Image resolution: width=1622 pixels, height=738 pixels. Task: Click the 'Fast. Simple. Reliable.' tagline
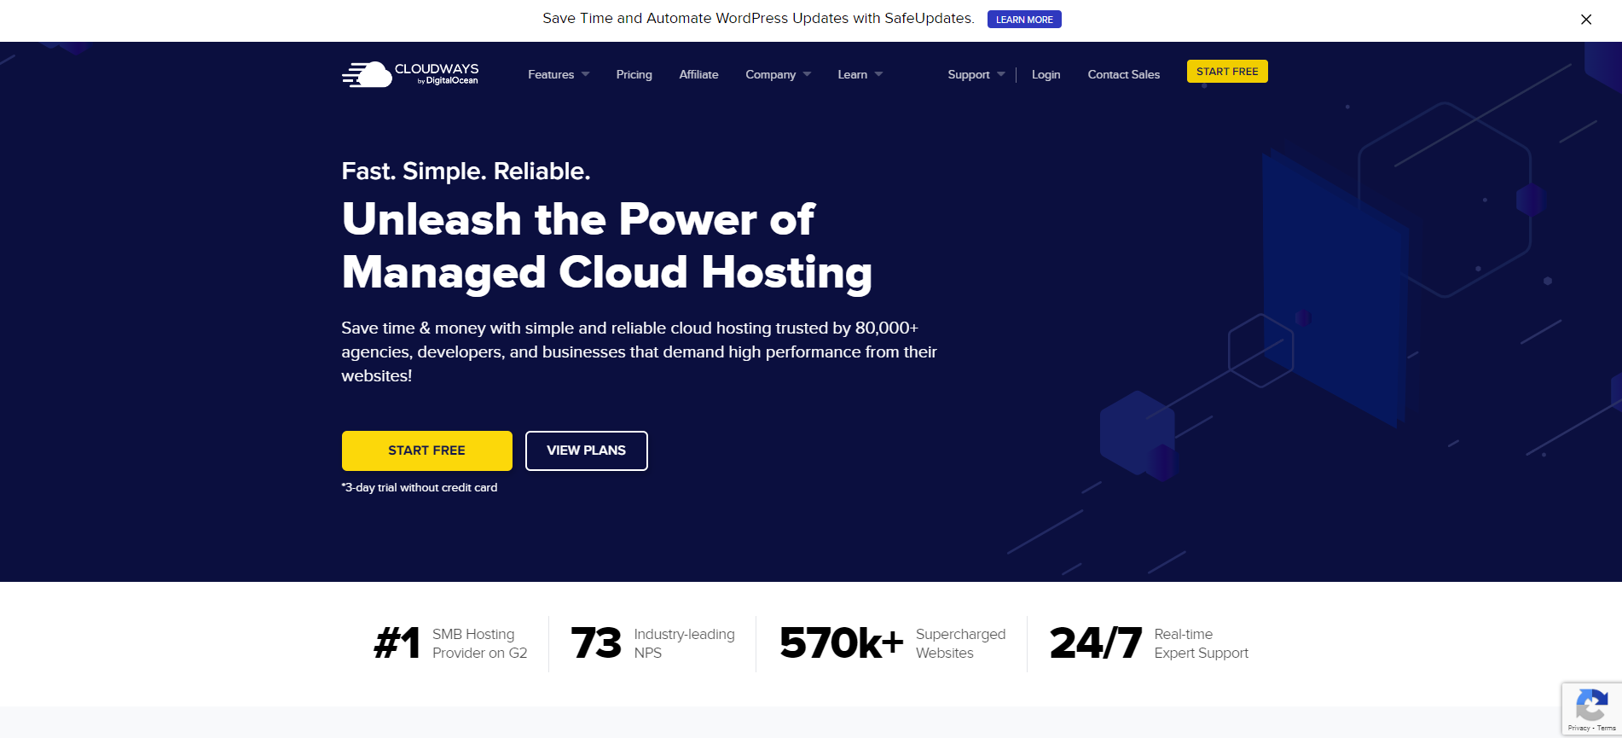coord(466,171)
